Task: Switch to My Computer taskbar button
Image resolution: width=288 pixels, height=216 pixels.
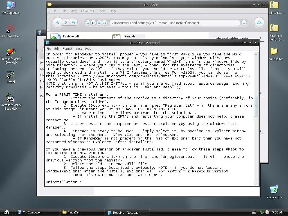Action: 37,212
